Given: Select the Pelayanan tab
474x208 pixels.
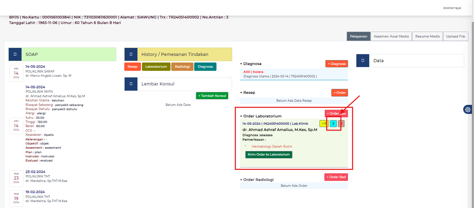Looking at the screenshot, I should pos(358,36).
